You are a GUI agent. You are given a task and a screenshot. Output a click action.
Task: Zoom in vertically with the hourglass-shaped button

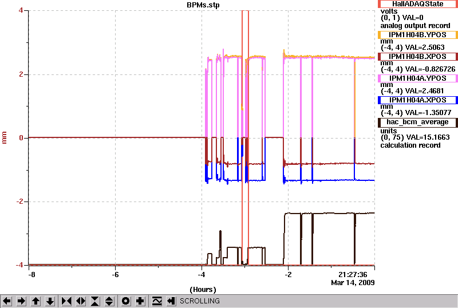pyautogui.click(x=95, y=301)
